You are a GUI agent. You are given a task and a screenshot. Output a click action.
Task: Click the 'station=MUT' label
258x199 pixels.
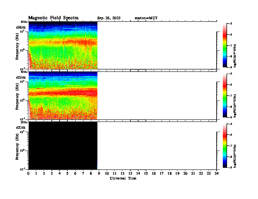pos(146,18)
